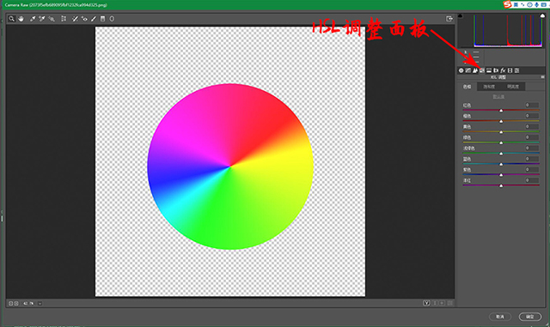Pick the Graduated Filter tool
Screen dimensions: 550x327
click(x=103, y=19)
